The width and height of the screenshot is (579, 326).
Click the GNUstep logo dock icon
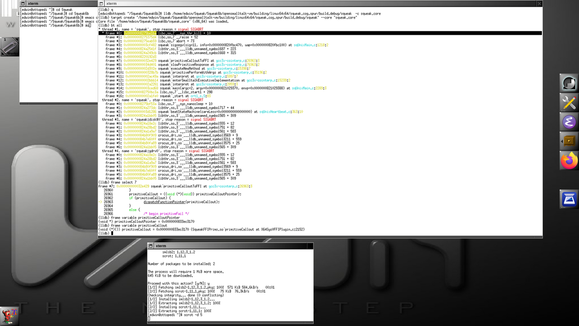[x=569, y=83]
